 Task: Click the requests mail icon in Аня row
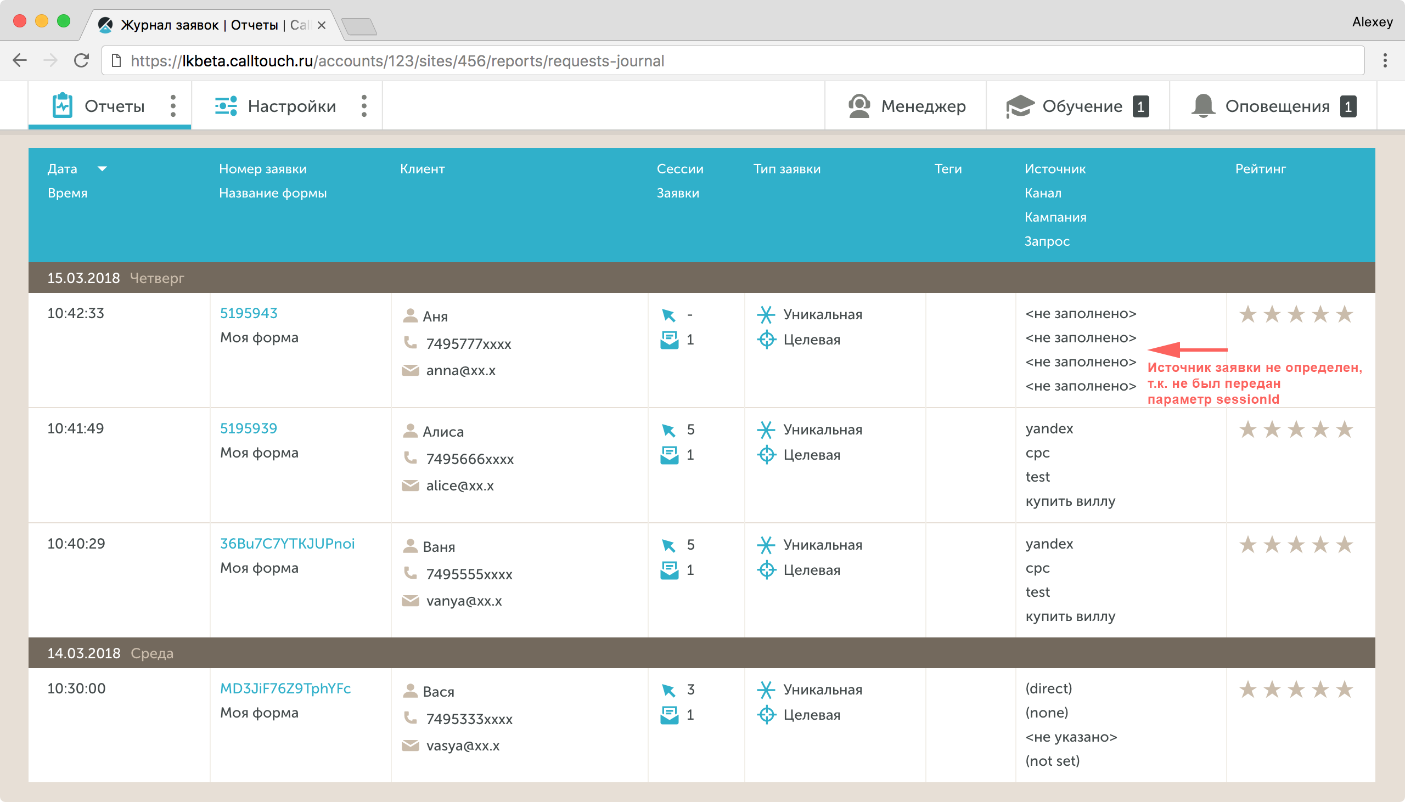(669, 340)
